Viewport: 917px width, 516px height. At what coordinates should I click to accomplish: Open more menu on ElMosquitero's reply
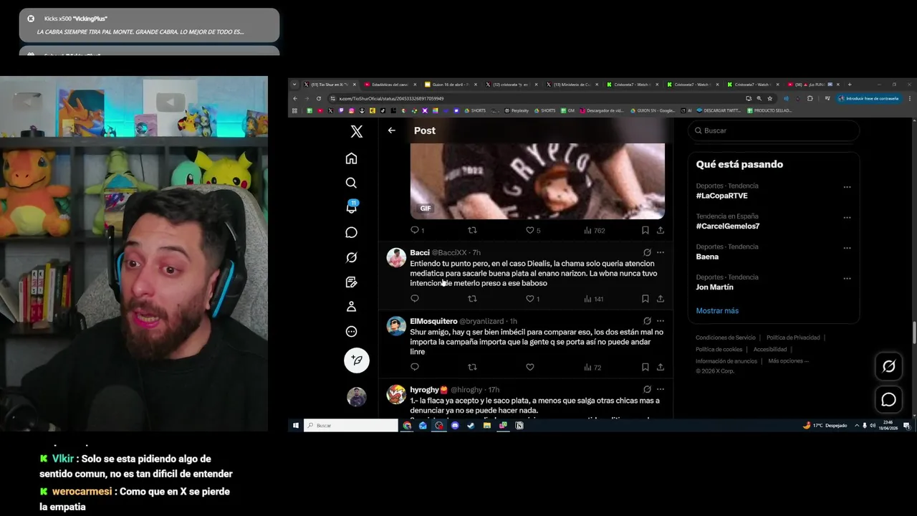tap(661, 320)
